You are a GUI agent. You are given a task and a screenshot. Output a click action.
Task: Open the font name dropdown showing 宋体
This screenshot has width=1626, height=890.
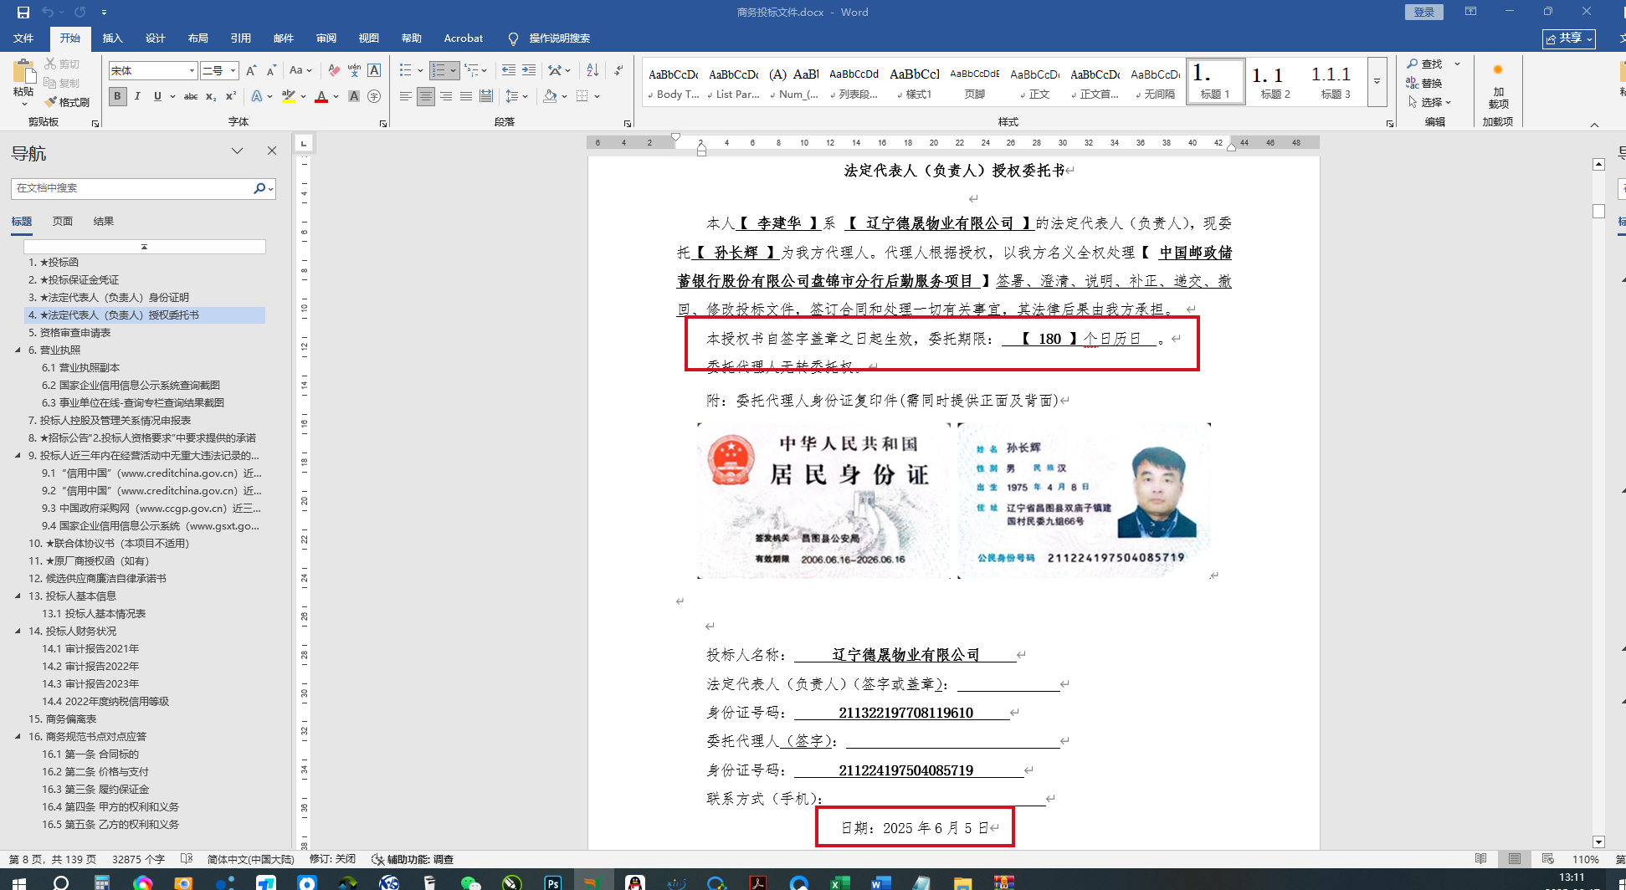click(x=192, y=71)
